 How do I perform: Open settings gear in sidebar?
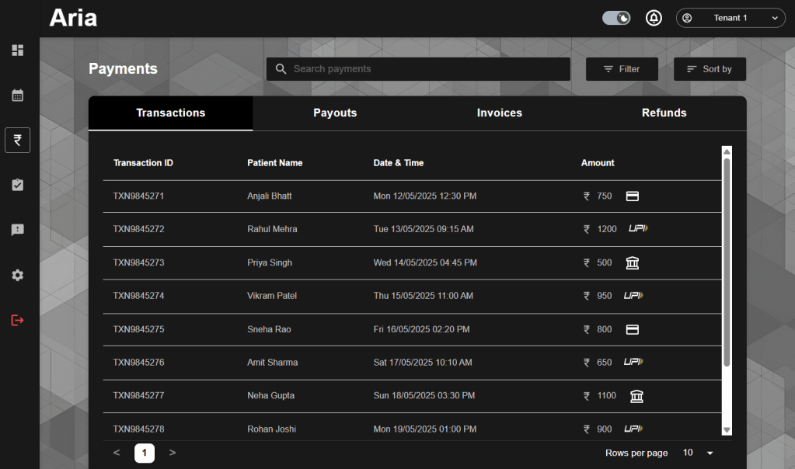pyautogui.click(x=17, y=275)
